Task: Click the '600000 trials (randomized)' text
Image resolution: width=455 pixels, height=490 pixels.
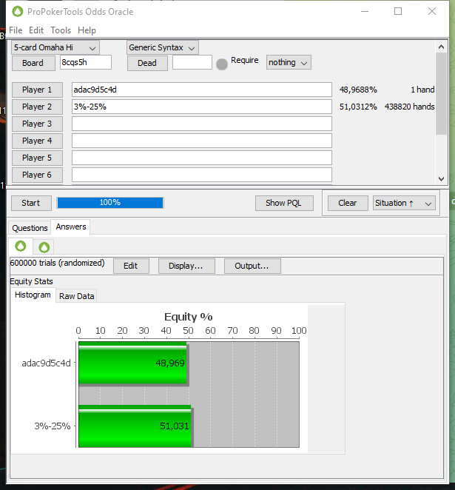Action: point(57,263)
